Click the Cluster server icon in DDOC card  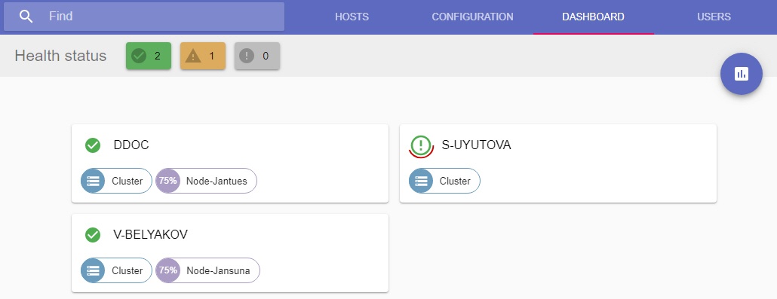tap(93, 181)
